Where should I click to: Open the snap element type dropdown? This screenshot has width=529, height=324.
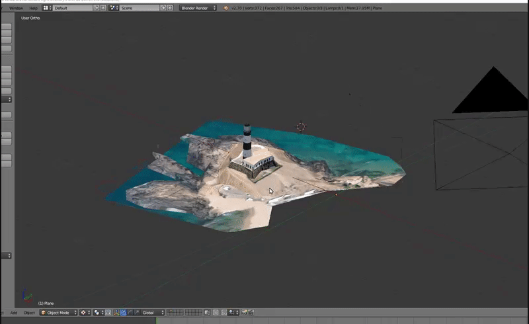[233, 313]
